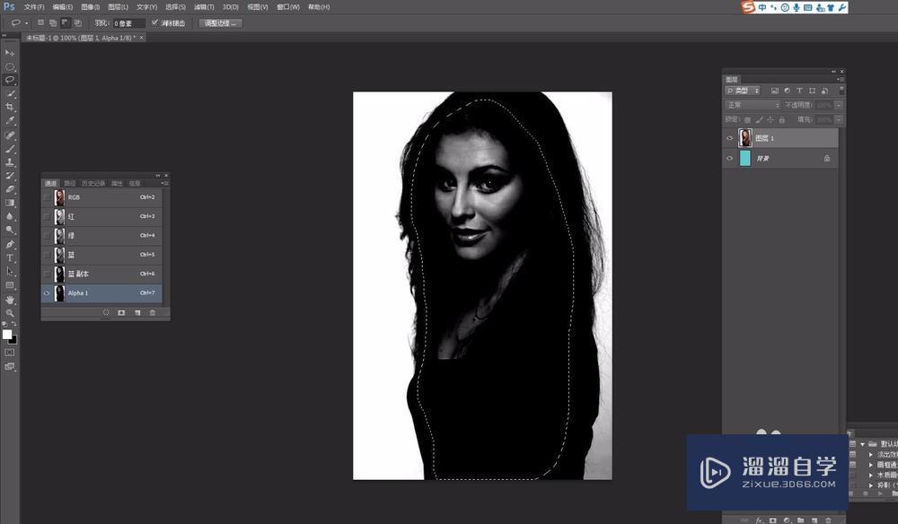Open the layer filter type dropdown

point(743,91)
